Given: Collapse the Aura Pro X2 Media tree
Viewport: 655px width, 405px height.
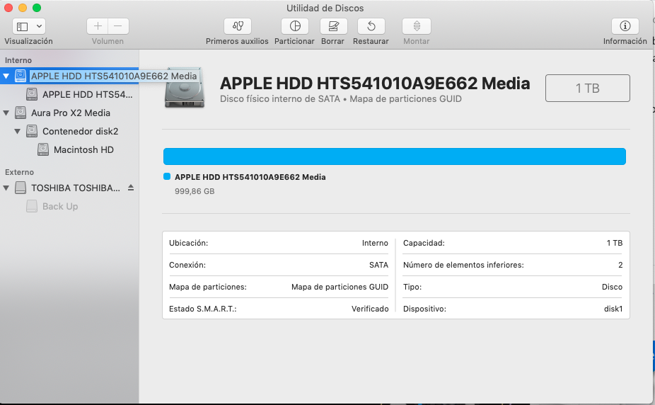Looking at the screenshot, I should pyautogui.click(x=6, y=113).
